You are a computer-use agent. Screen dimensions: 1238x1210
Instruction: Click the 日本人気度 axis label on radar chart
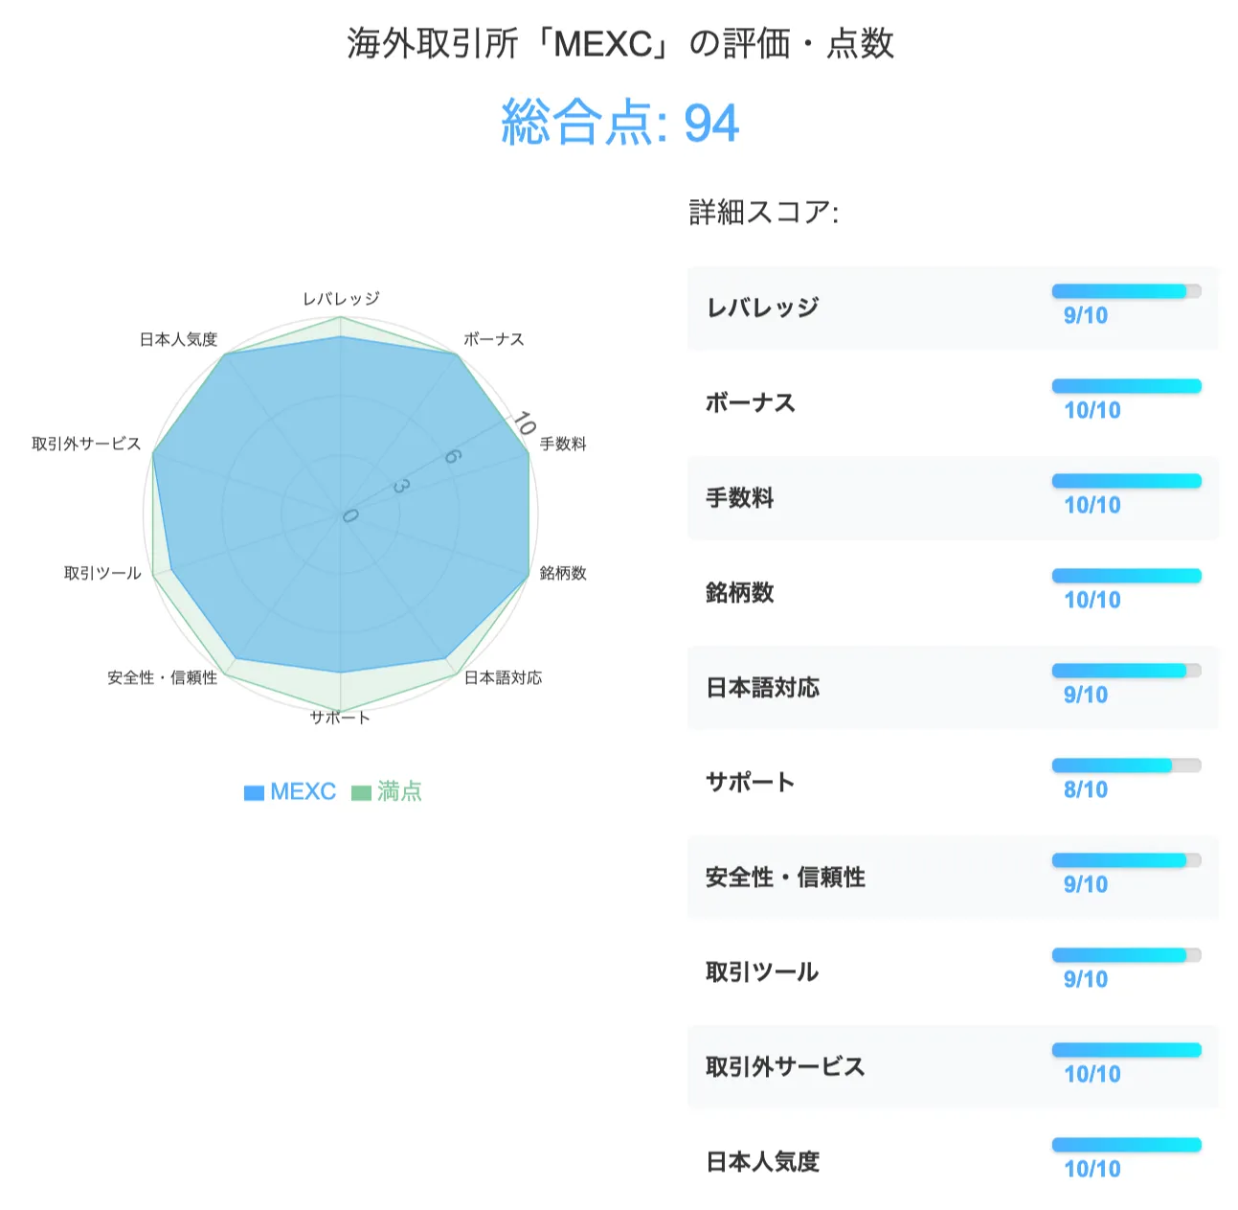point(179,339)
